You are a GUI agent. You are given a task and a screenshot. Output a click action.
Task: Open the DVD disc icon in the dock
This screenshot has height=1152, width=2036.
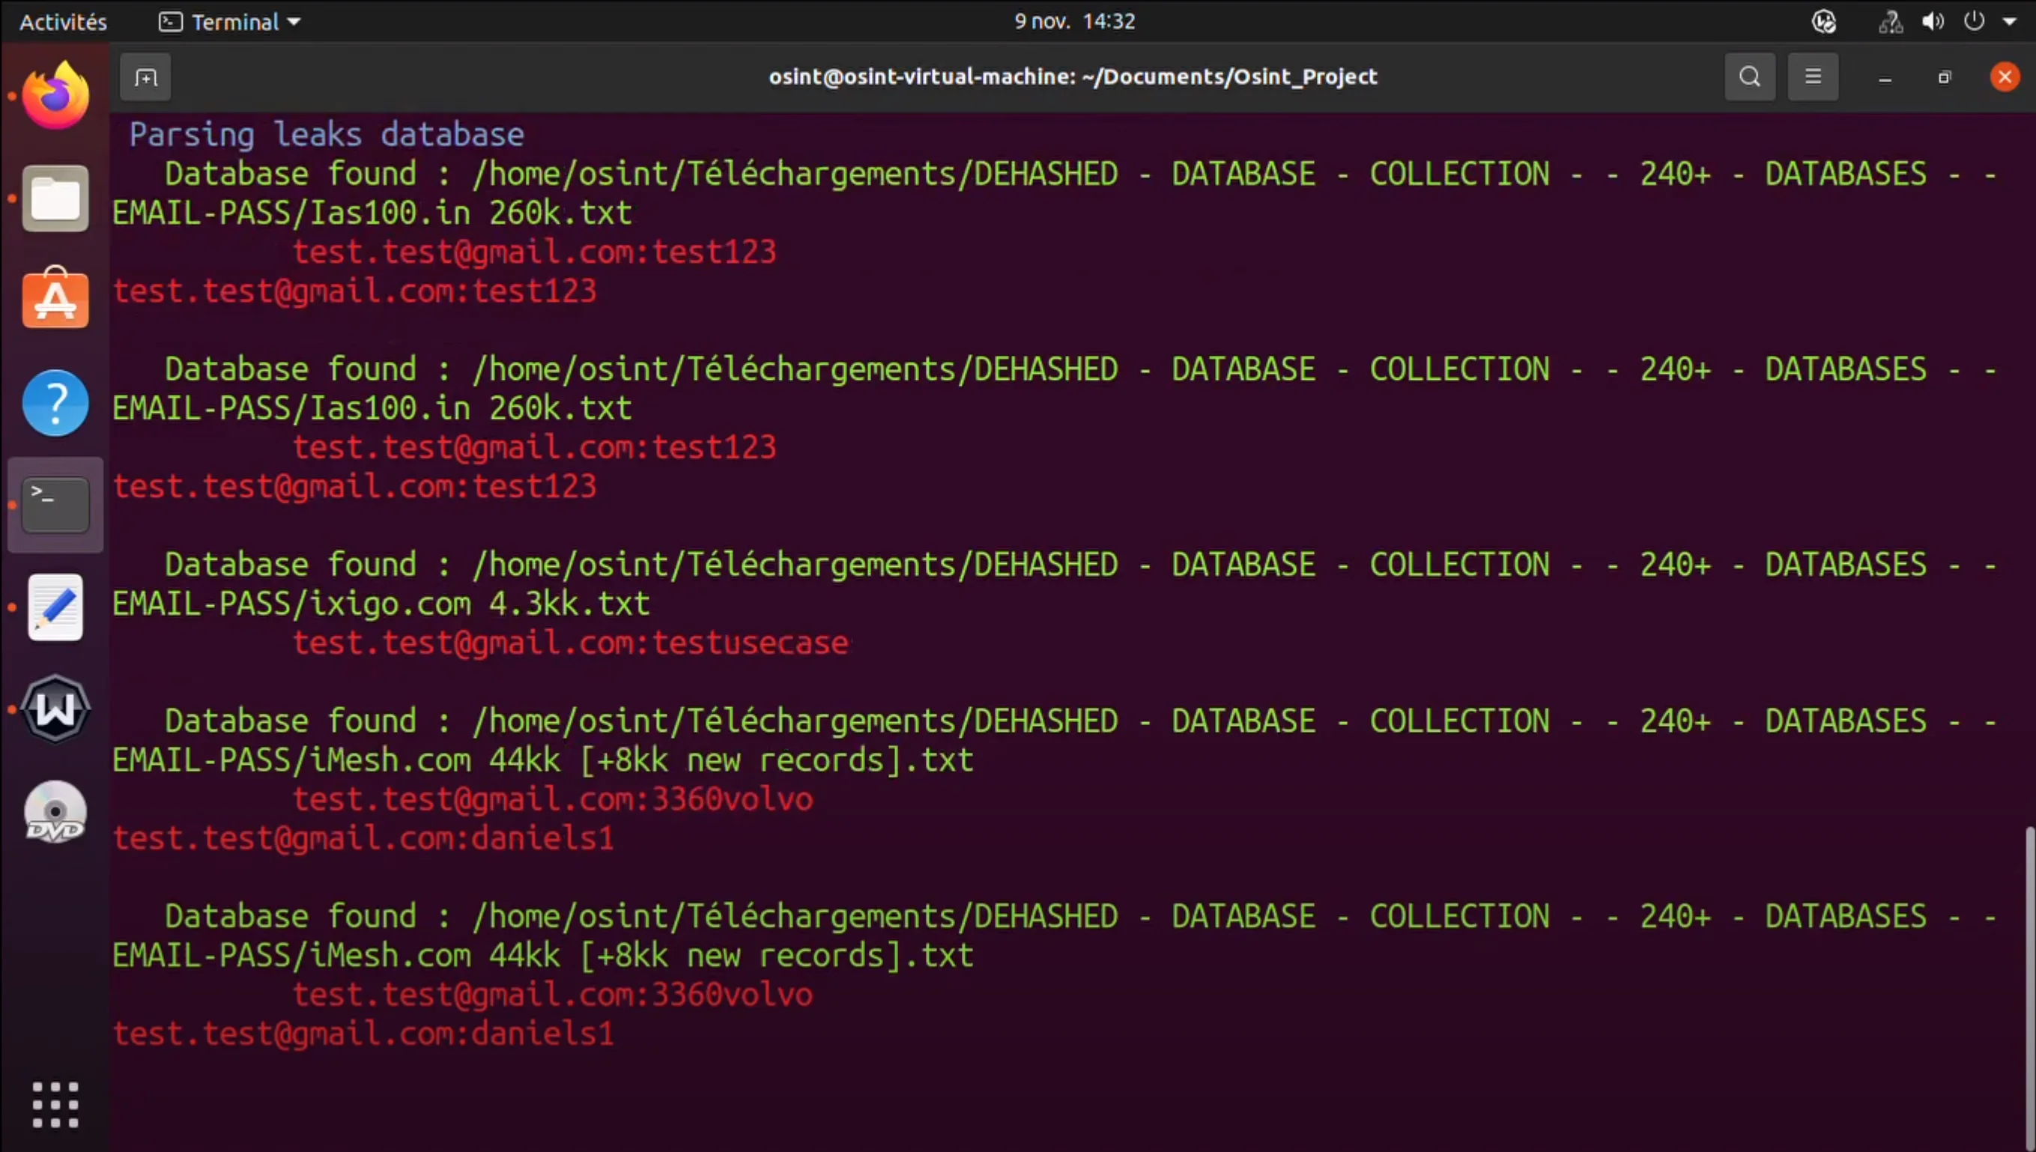coord(55,811)
